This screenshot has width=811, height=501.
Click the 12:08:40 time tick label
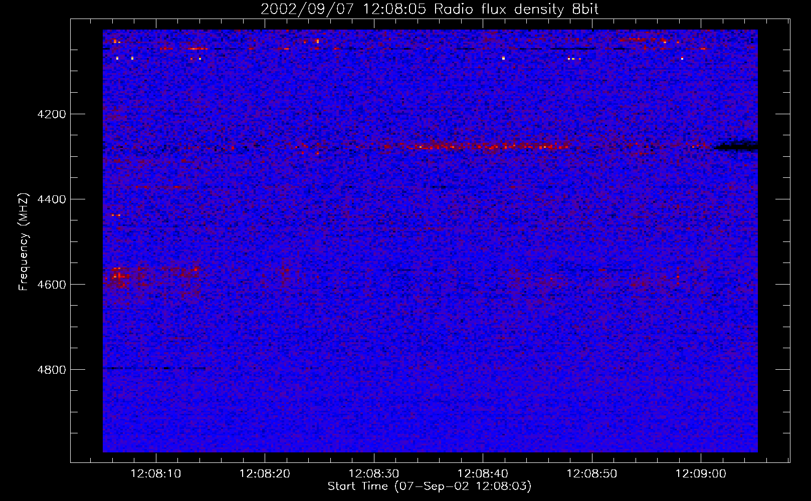coord(483,473)
